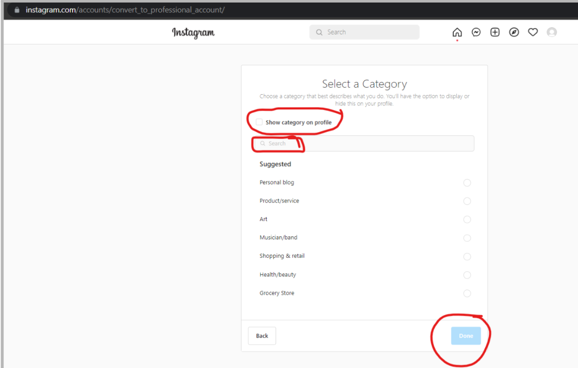Click the top Instagram Search bar
This screenshot has width=578, height=368.
click(365, 32)
